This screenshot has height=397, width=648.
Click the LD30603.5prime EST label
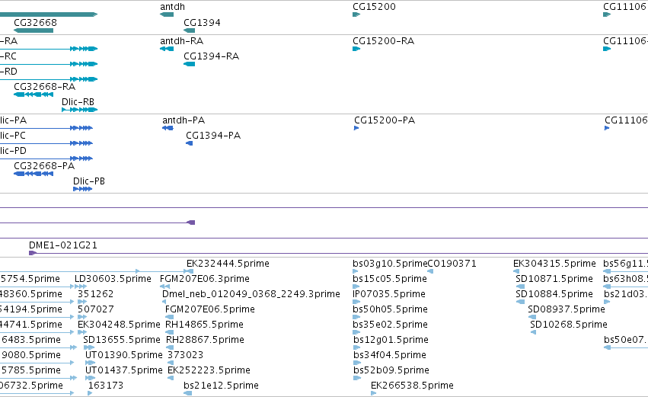[113, 279]
